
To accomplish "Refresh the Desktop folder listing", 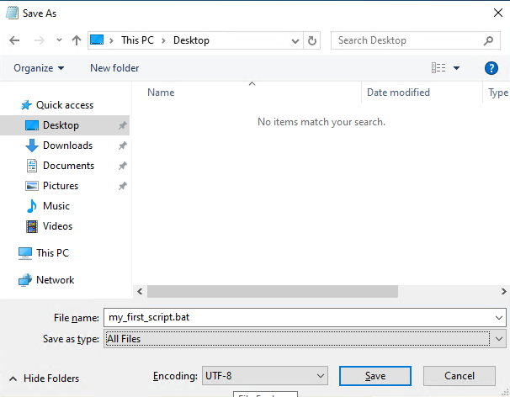I will (x=312, y=40).
